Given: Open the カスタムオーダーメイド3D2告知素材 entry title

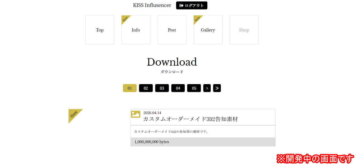Looking at the screenshot, I should (x=190, y=119).
